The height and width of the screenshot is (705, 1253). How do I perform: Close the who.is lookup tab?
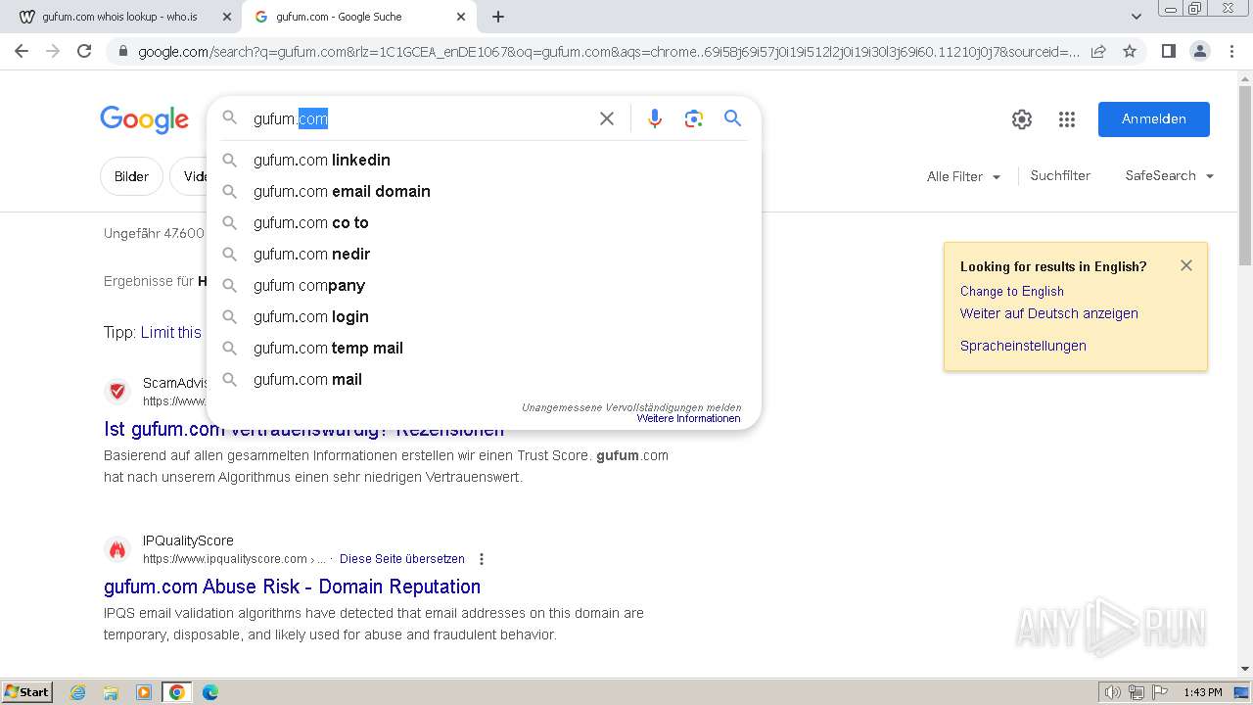tap(226, 17)
